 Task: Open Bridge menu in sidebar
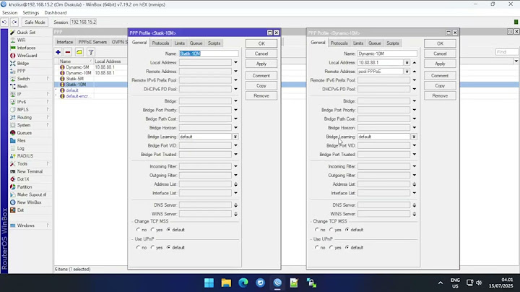pyautogui.click(x=23, y=63)
